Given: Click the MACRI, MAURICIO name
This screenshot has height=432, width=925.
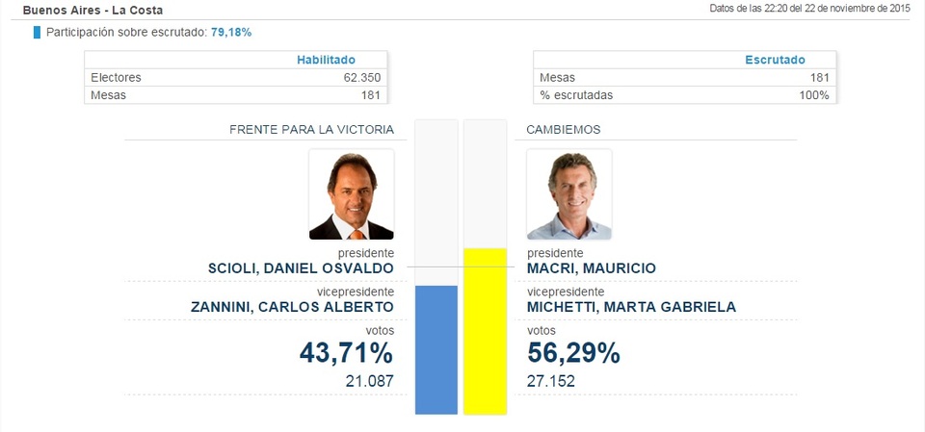Looking at the screenshot, I should tap(592, 268).
